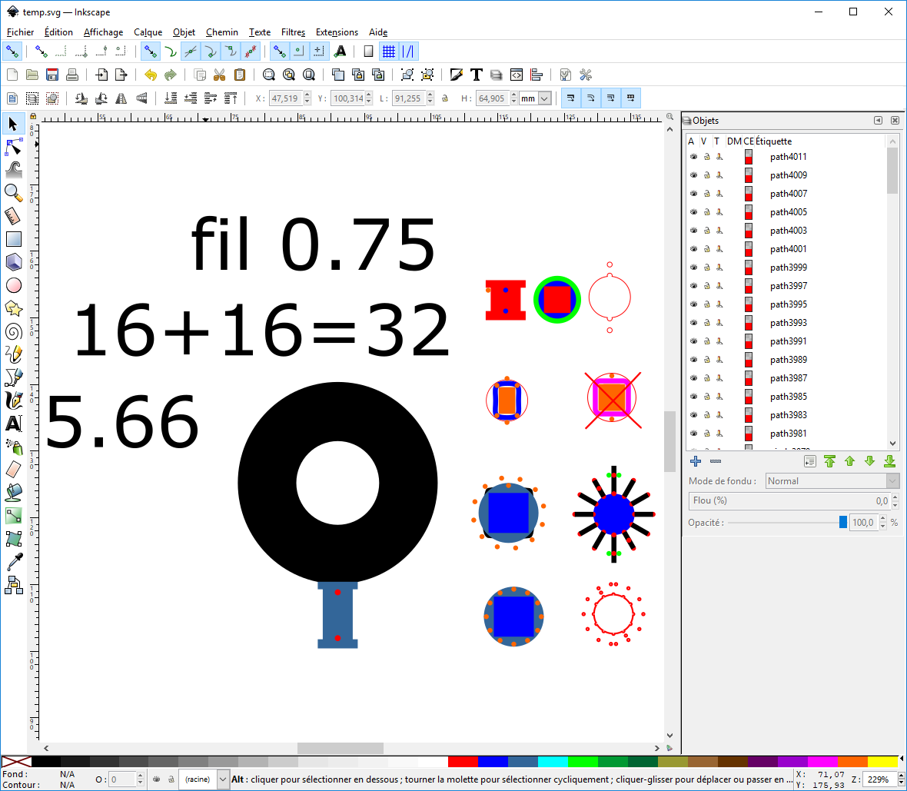Select the Zoom tool in toolbox
The height and width of the screenshot is (791, 907).
(x=13, y=192)
